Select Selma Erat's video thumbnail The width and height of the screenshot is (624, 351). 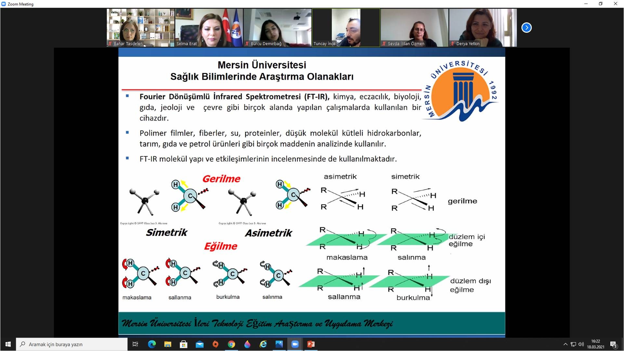(x=209, y=28)
